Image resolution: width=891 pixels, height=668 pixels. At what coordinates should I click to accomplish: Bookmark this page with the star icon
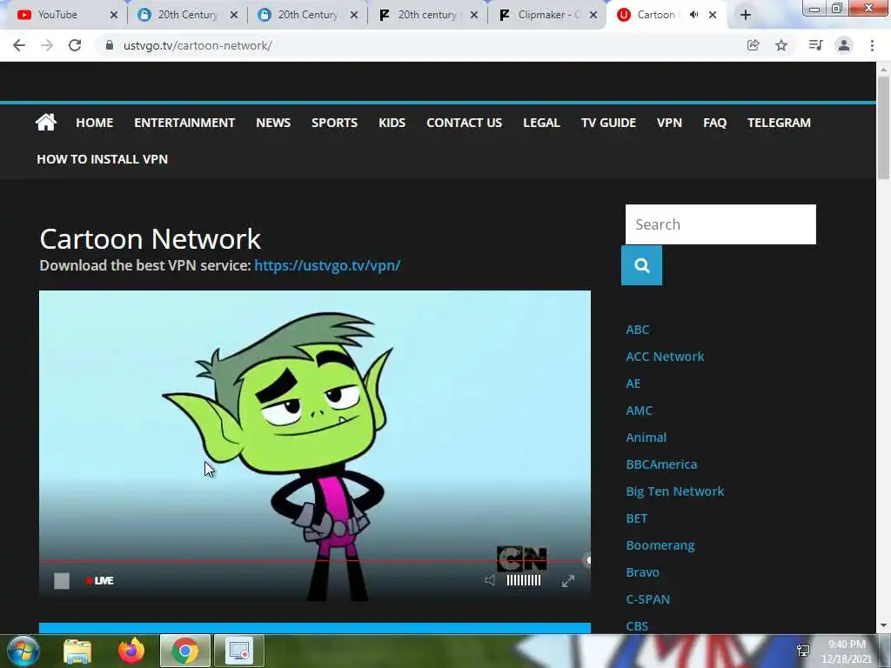781,45
